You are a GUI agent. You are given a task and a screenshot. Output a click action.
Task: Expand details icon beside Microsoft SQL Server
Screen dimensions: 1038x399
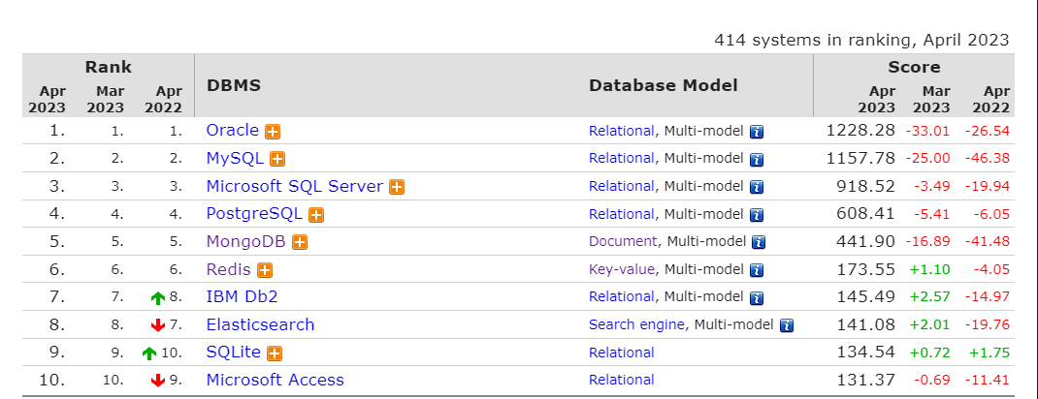tap(397, 187)
